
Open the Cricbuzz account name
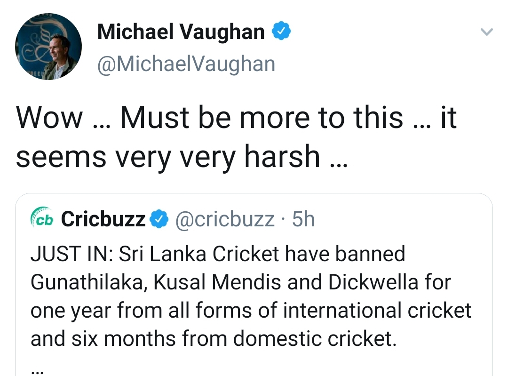coord(103,219)
